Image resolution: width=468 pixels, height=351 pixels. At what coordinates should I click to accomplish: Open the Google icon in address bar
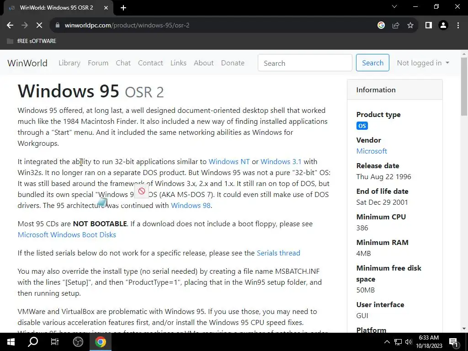click(381, 26)
